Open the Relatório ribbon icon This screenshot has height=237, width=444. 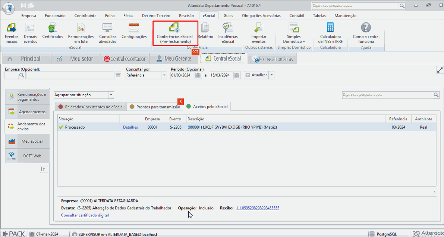tap(205, 31)
